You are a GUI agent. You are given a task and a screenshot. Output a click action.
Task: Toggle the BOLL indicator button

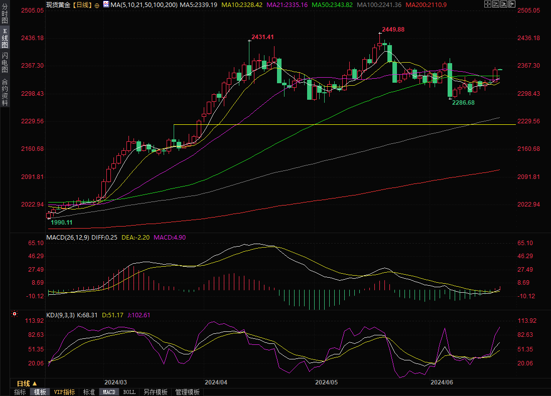[129, 392]
